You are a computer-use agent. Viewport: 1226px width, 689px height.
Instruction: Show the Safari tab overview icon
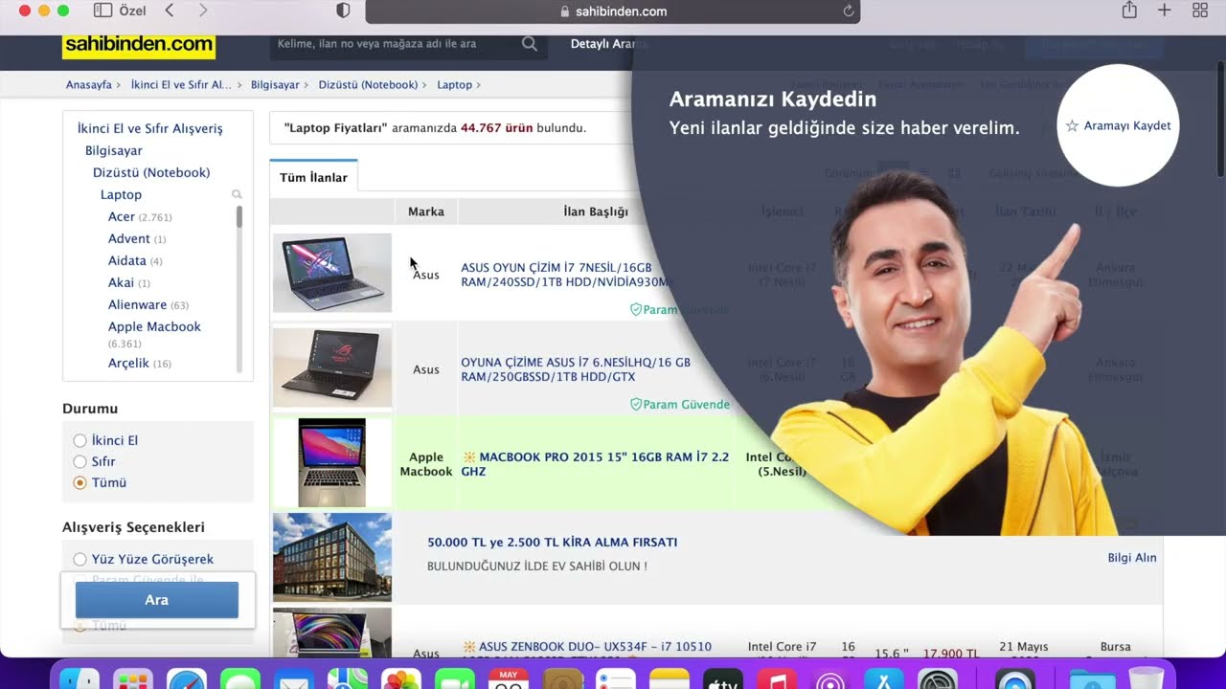1200,11
